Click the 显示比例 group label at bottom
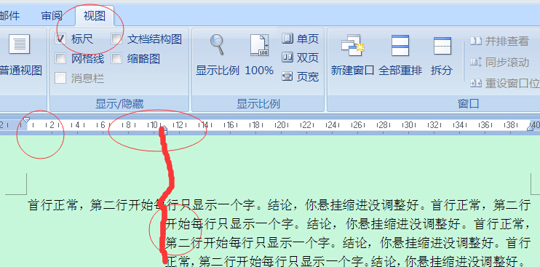The image size is (540, 267). [x=258, y=104]
